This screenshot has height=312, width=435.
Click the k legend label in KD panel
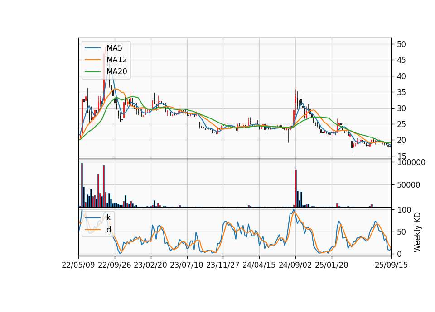(108, 217)
